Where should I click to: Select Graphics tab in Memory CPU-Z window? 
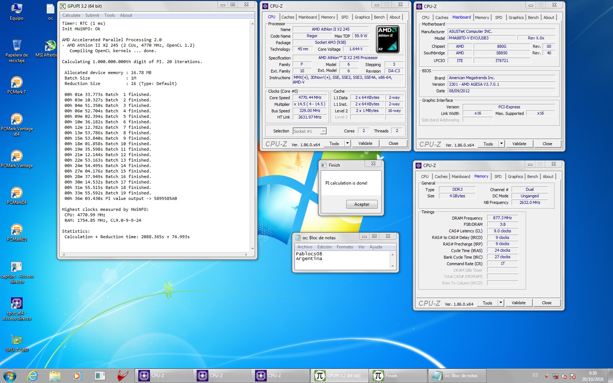(x=515, y=177)
